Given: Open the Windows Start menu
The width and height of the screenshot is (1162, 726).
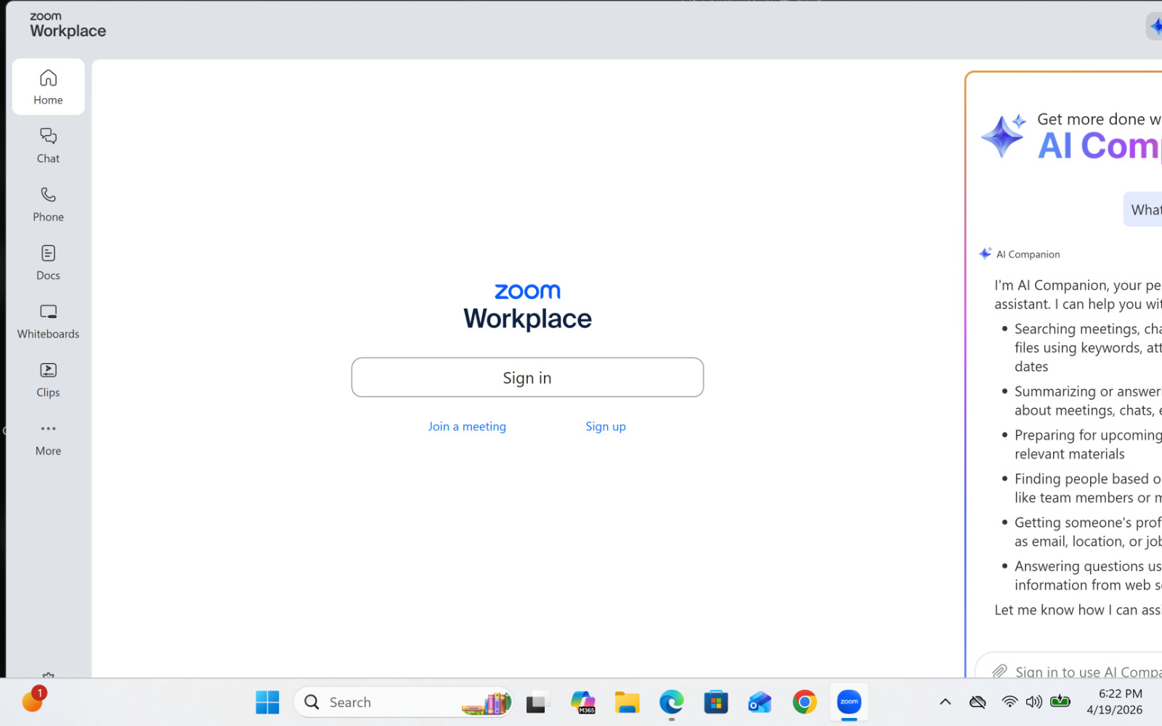Looking at the screenshot, I should [267, 702].
